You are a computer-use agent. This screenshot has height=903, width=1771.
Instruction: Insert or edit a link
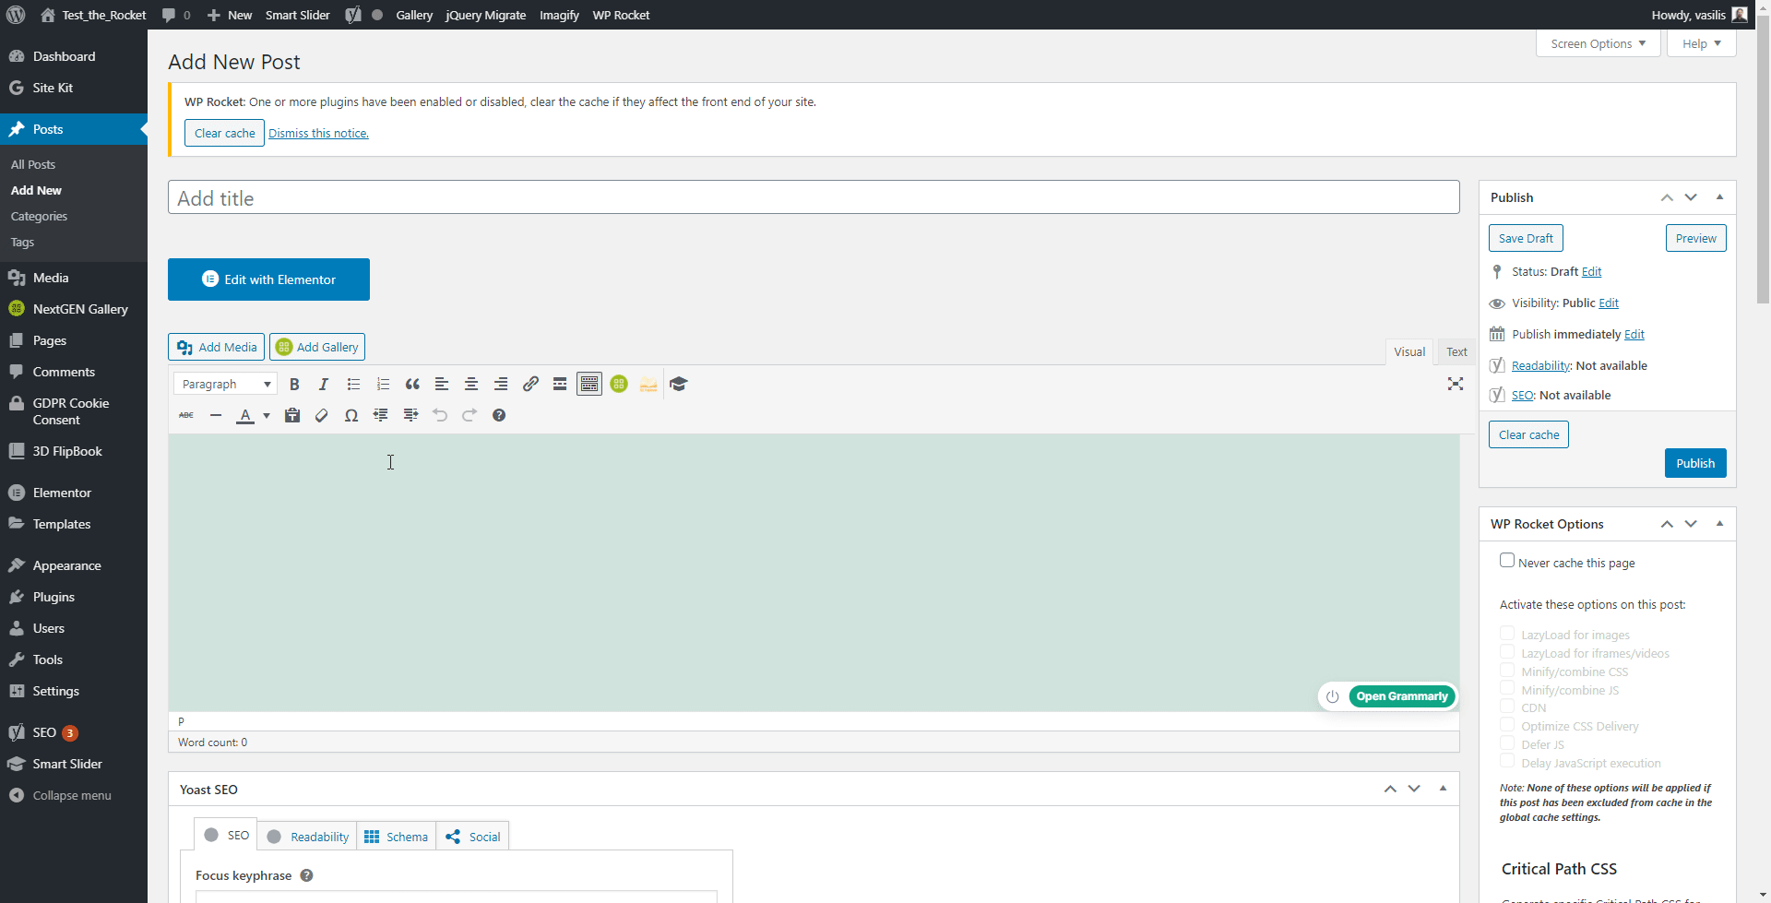(x=530, y=385)
